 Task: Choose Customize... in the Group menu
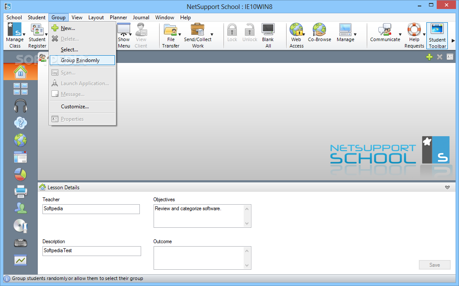[82, 107]
